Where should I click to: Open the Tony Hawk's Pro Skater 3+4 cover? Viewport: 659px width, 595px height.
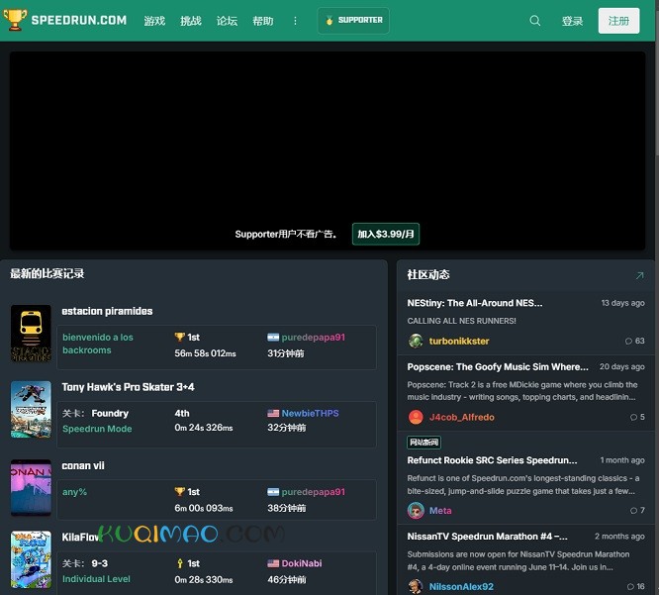pos(31,410)
